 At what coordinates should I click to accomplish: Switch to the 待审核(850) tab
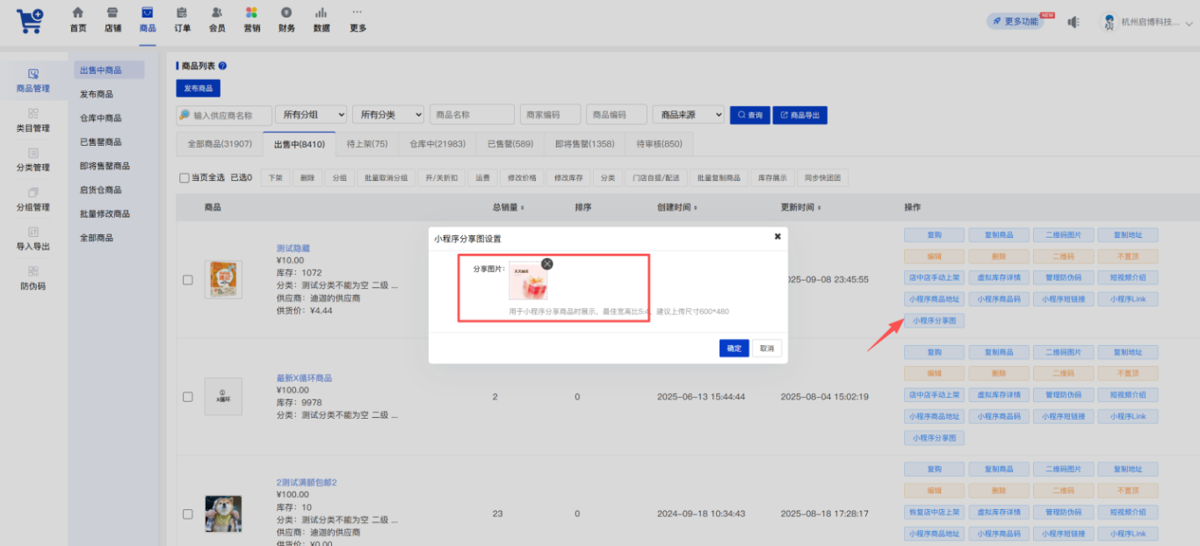click(x=659, y=144)
